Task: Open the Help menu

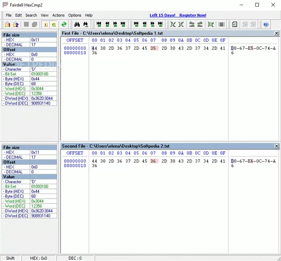Action: [89, 15]
